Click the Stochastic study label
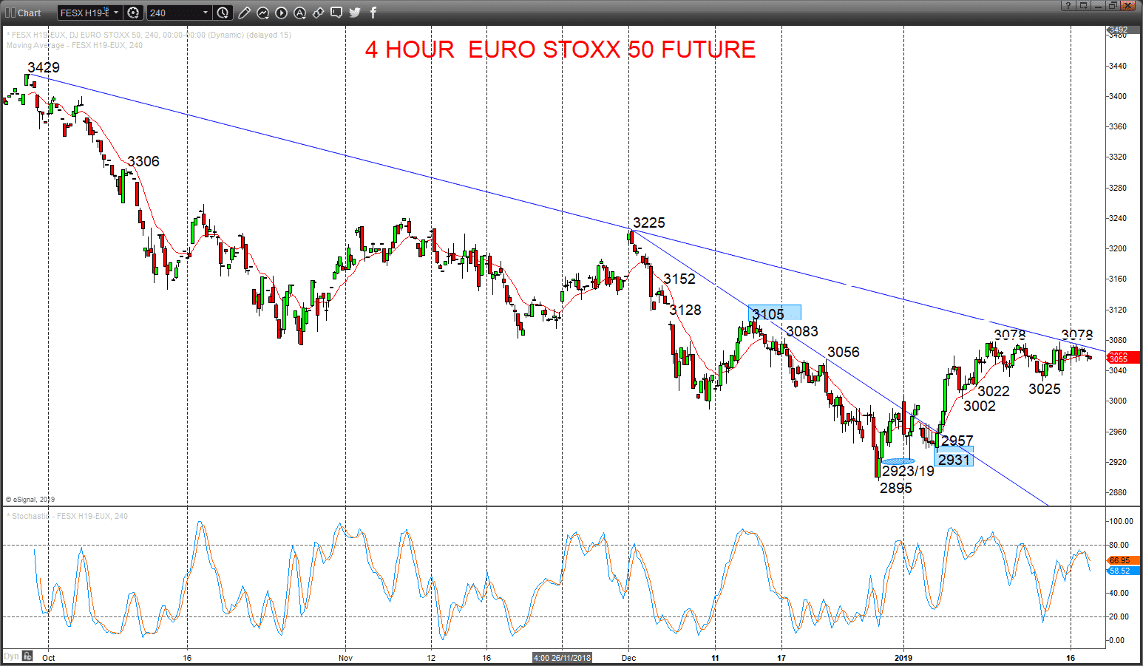 (68, 516)
